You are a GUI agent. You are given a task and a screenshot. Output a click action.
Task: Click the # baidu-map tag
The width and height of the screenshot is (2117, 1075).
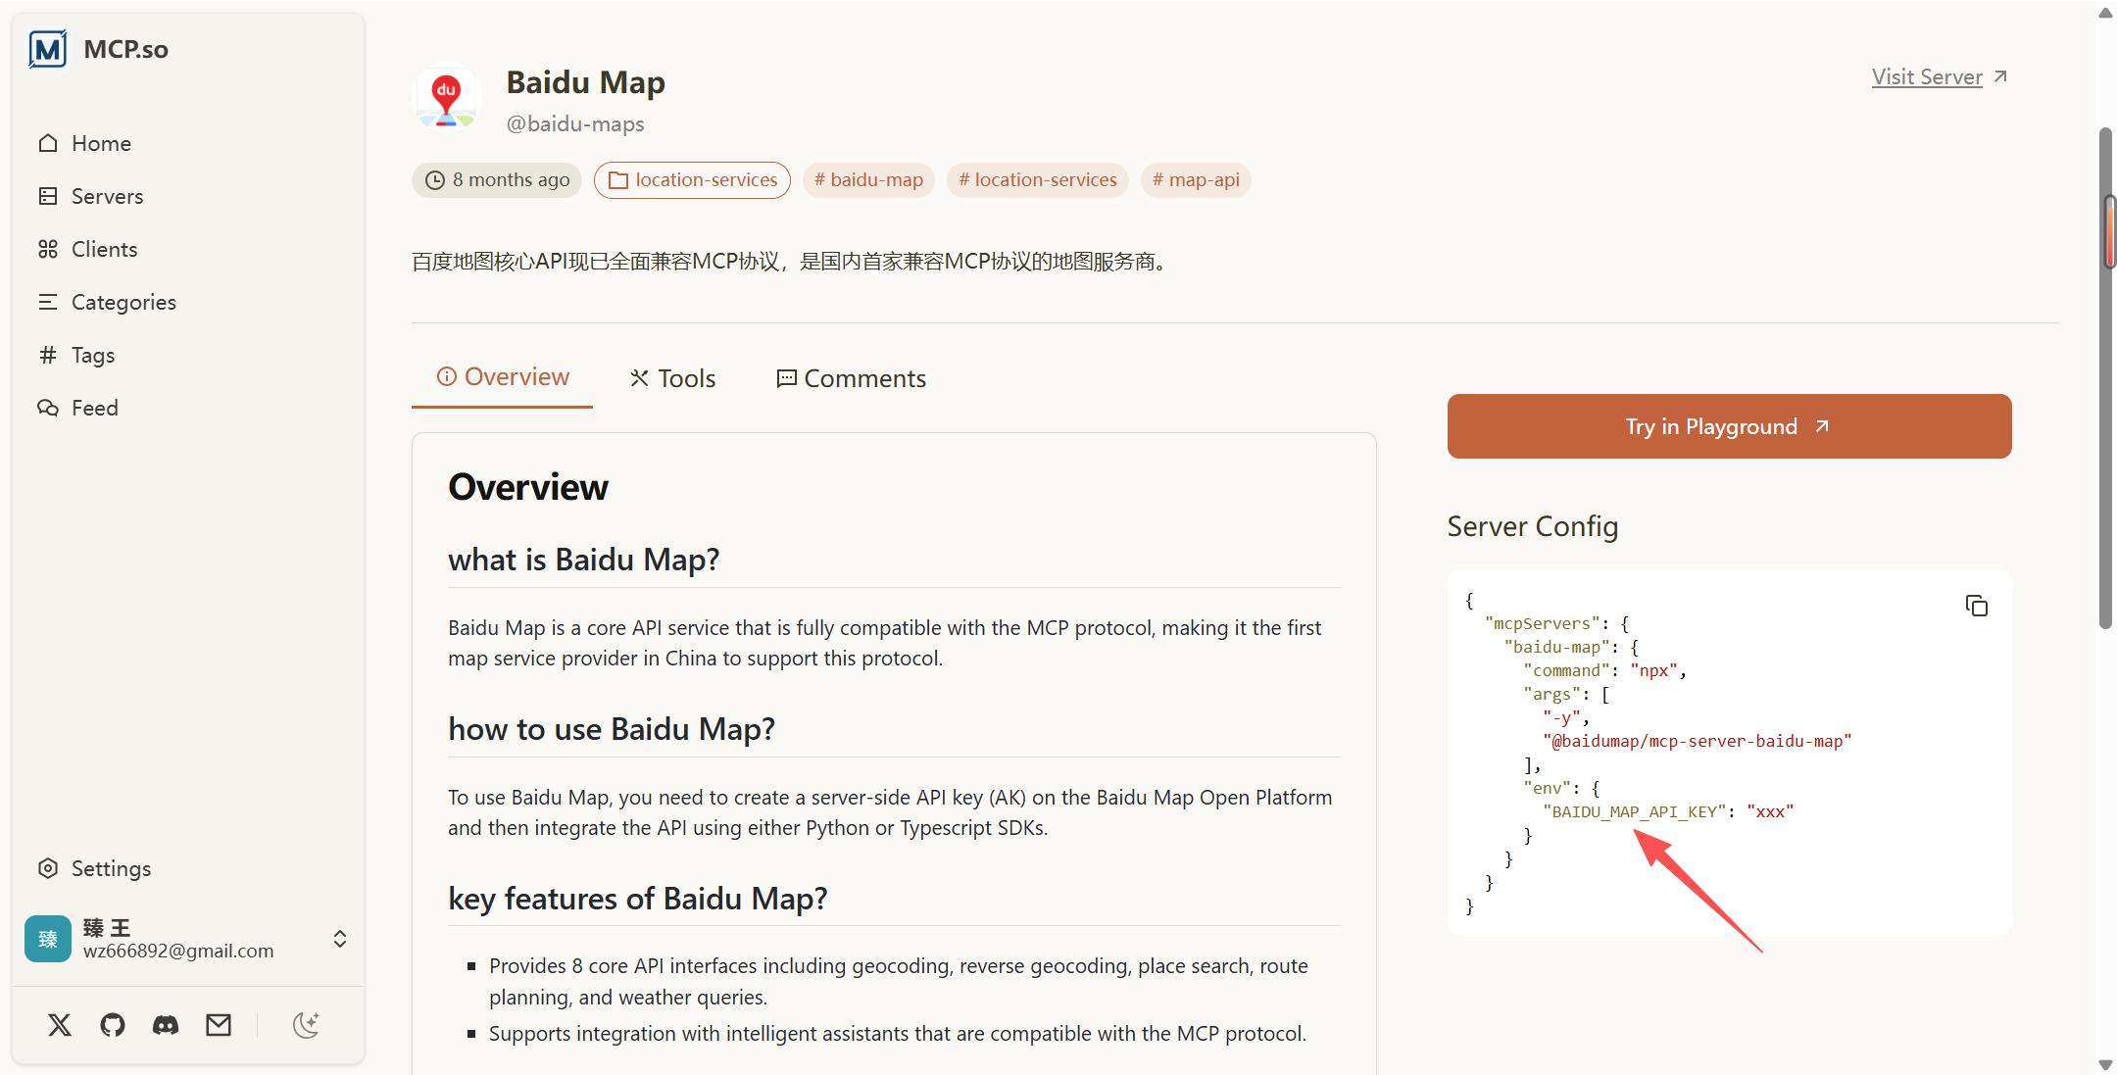point(868,180)
